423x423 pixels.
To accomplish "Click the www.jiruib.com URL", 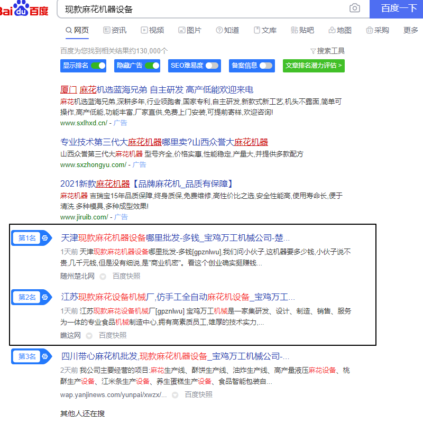I will click(84, 217).
